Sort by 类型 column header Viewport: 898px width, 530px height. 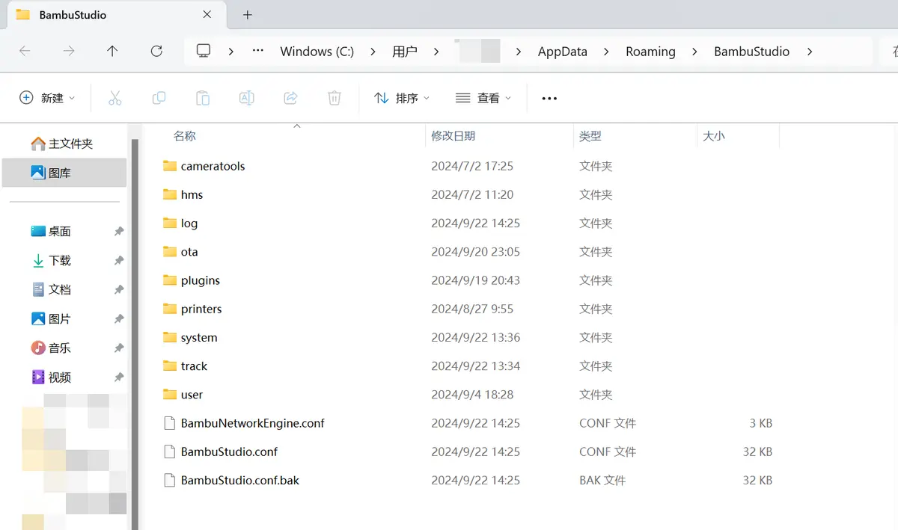tap(590, 136)
